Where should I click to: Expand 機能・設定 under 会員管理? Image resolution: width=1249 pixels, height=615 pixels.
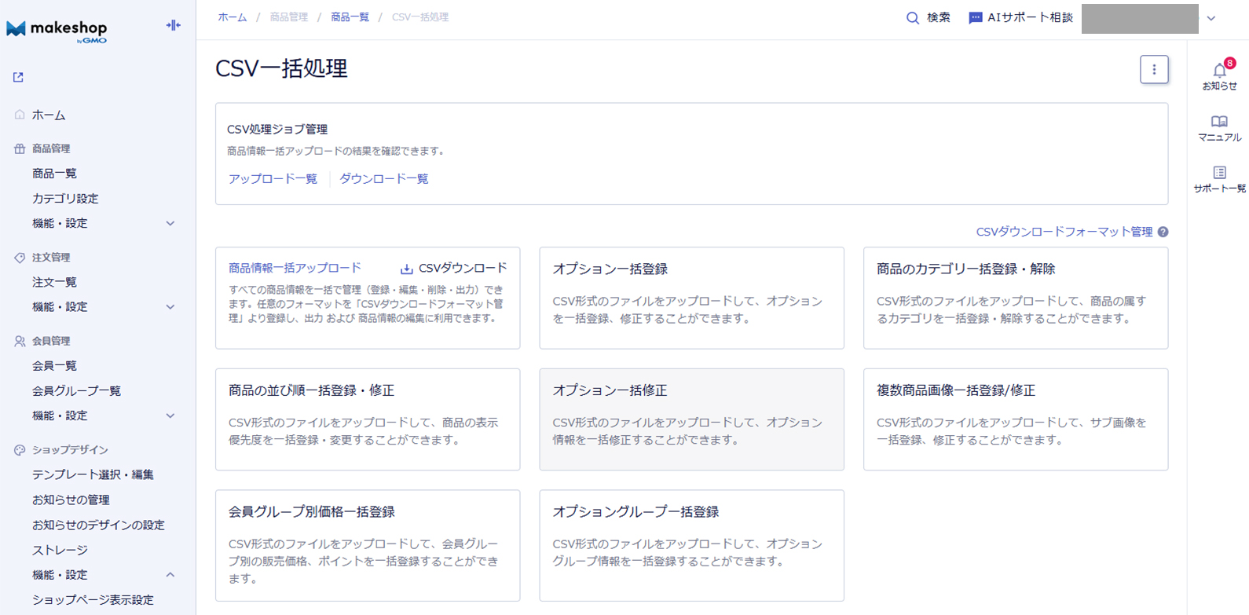click(170, 416)
